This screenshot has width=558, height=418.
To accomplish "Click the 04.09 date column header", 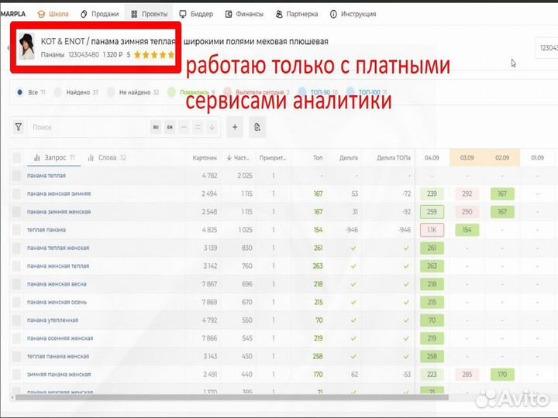I will pos(432,158).
